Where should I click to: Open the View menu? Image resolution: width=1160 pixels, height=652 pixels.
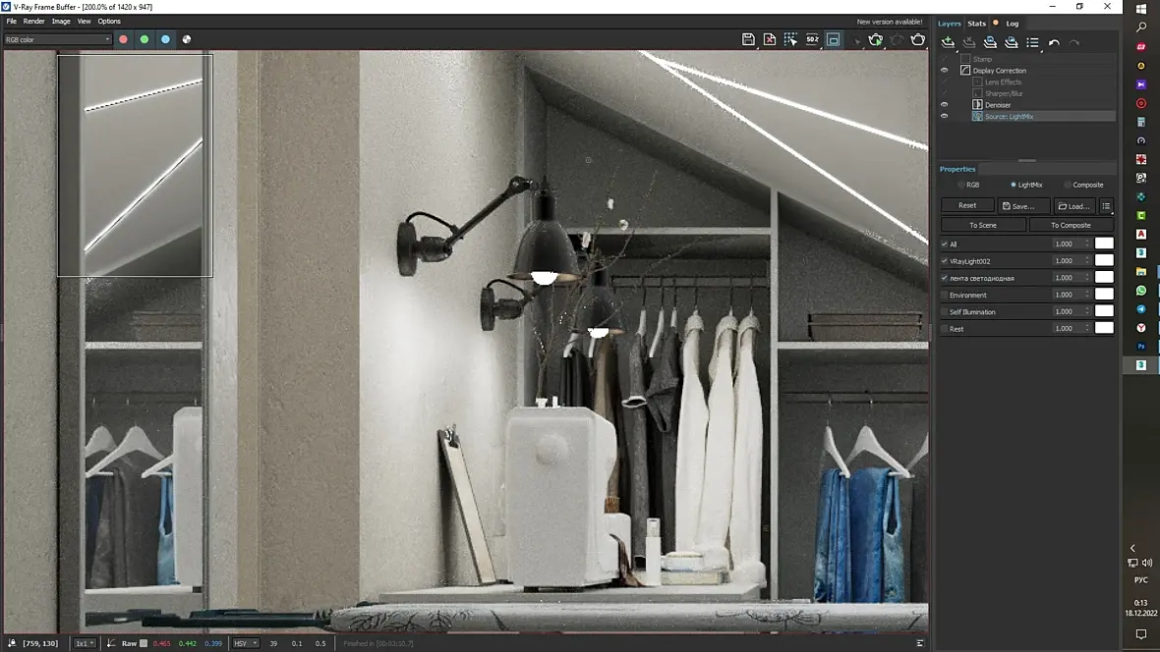85,22
